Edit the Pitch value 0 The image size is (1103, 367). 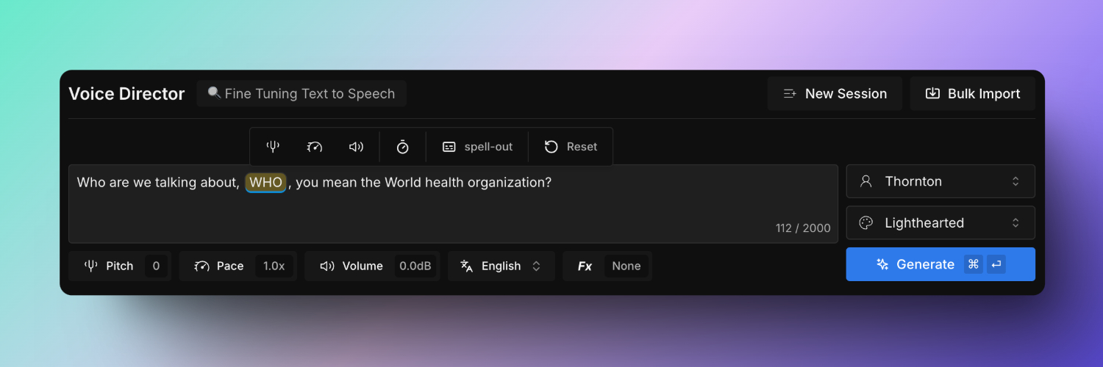tap(156, 266)
